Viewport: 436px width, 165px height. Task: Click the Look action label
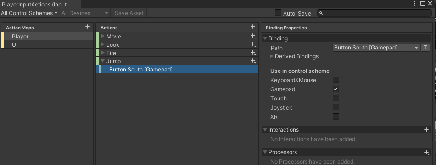click(112, 44)
